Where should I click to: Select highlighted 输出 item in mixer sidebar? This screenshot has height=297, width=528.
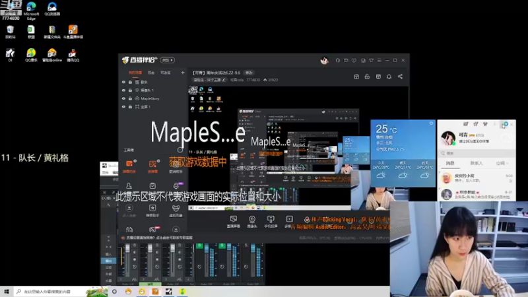(108, 261)
